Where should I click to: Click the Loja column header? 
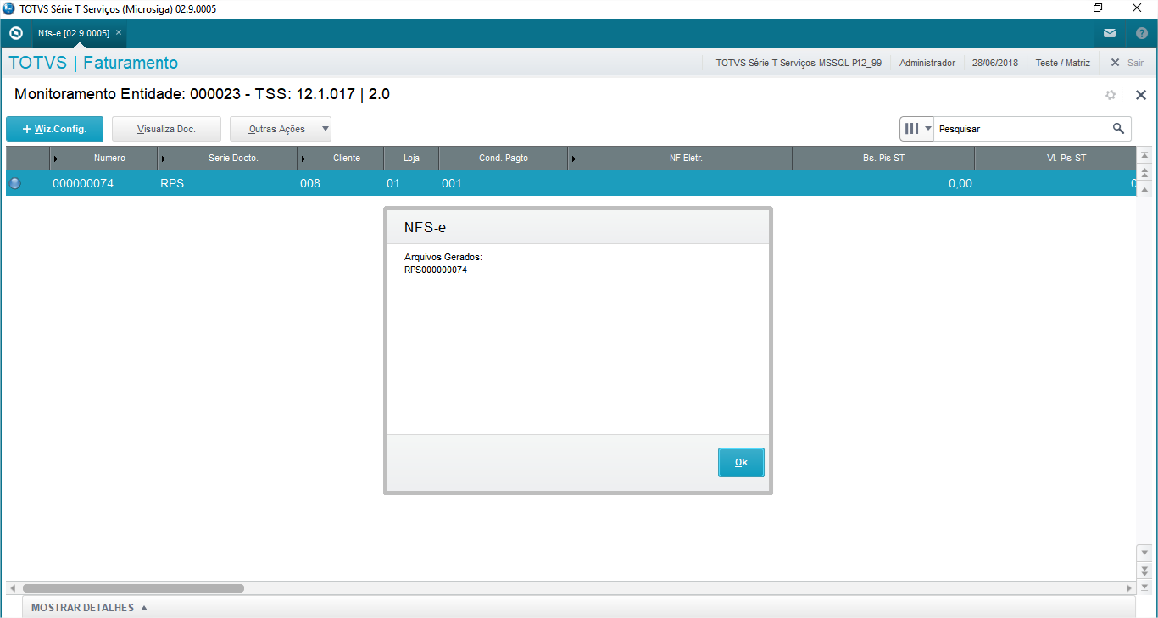(x=411, y=158)
